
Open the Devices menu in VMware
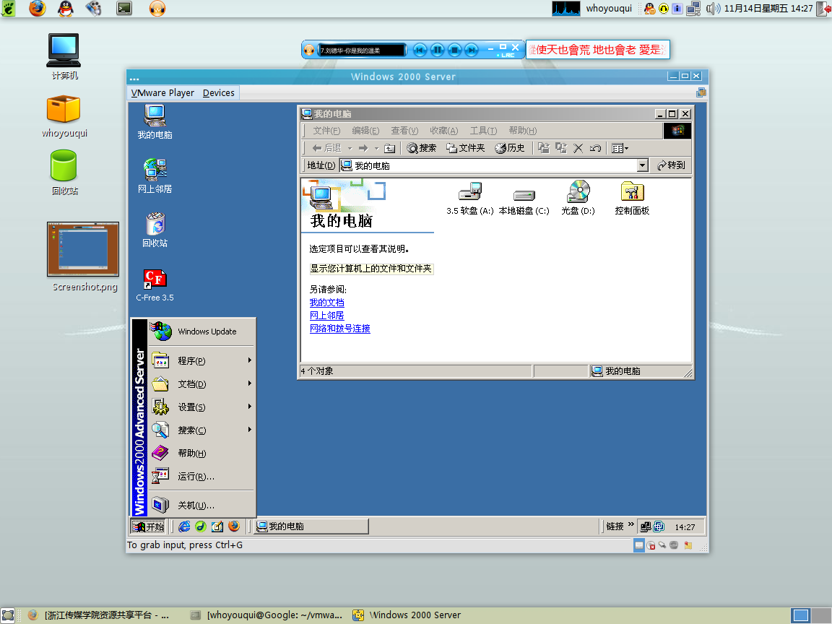pyautogui.click(x=219, y=93)
